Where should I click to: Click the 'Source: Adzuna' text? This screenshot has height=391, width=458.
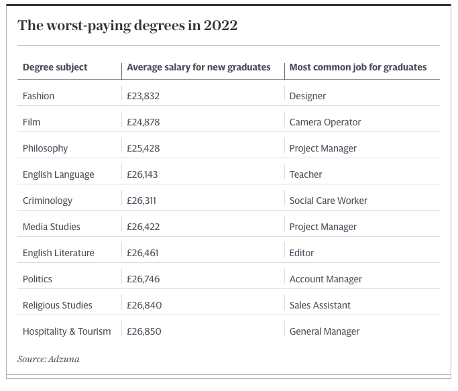pyautogui.click(x=48, y=359)
